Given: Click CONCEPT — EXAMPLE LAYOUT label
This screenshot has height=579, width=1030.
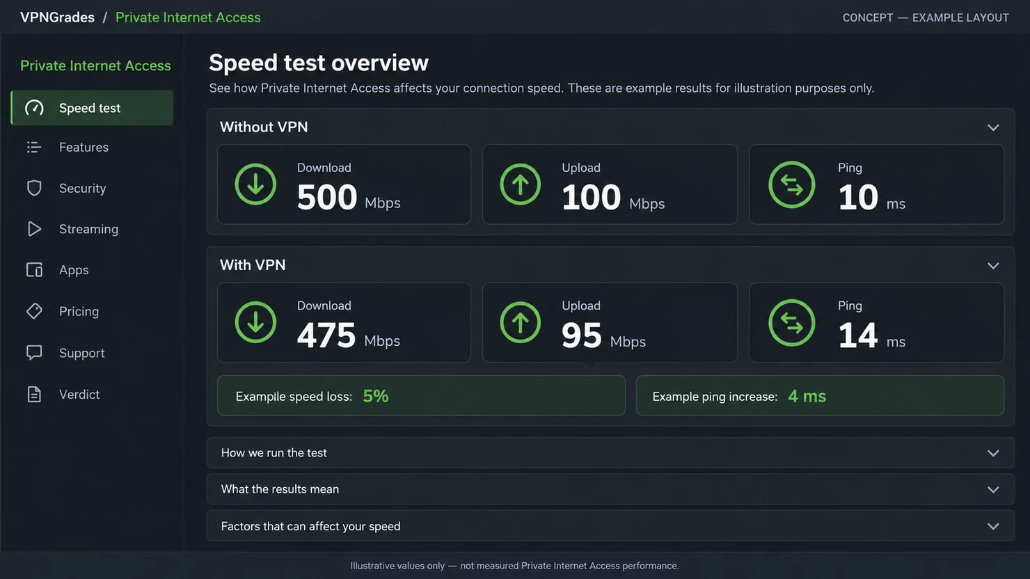Looking at the screenshot, I should coord(926,17).
